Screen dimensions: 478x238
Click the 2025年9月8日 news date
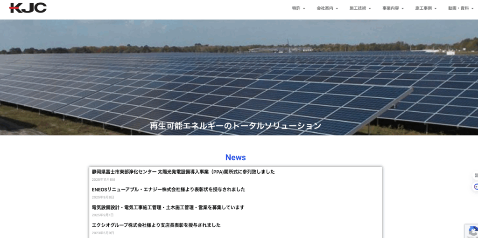point(103,197)
